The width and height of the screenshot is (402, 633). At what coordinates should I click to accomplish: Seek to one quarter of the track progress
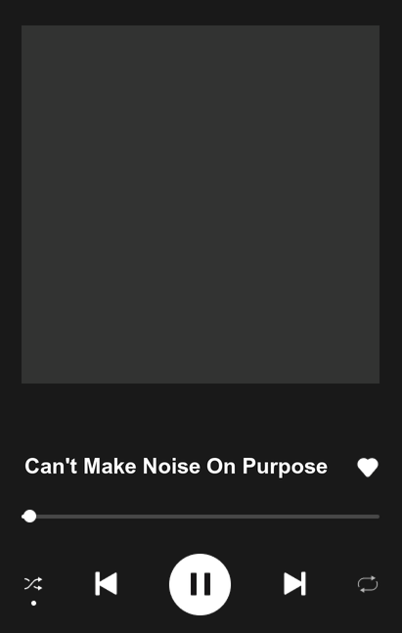pos(111,517)
